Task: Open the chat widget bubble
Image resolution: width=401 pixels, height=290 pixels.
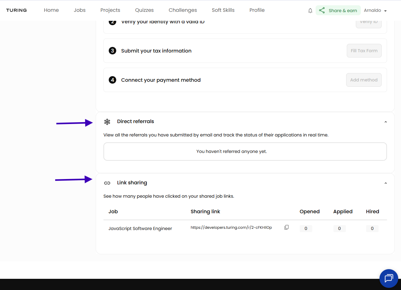Action: tap(389, 278)
